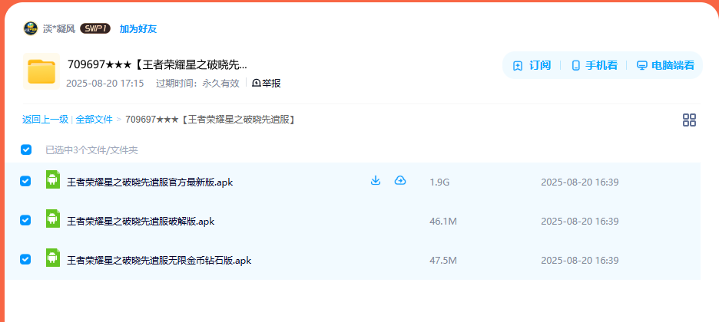Save 官方最新版.apk to cloud

400,180
